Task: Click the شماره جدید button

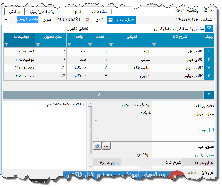Action: coord(122,20)
